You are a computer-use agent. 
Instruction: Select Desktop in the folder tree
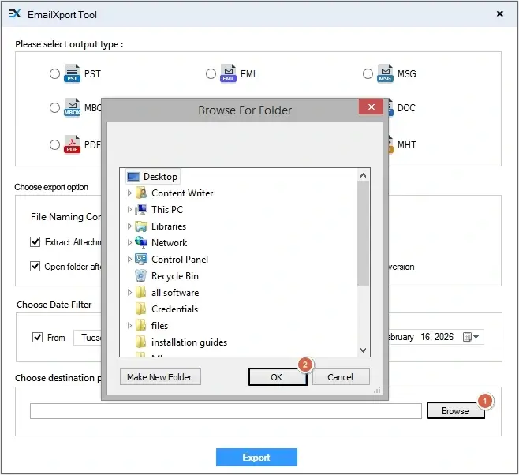(160, 177)
